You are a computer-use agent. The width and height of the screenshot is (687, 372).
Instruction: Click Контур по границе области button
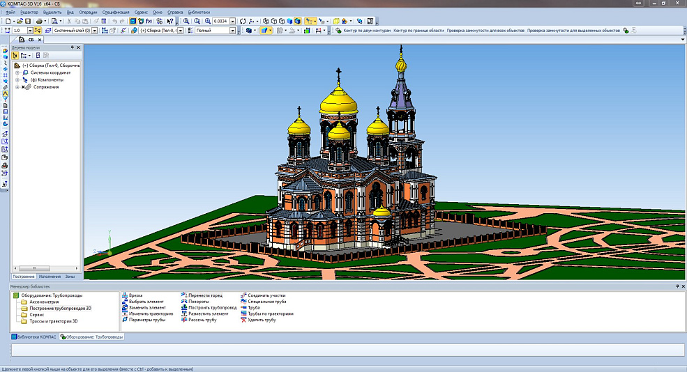point(418,31)
